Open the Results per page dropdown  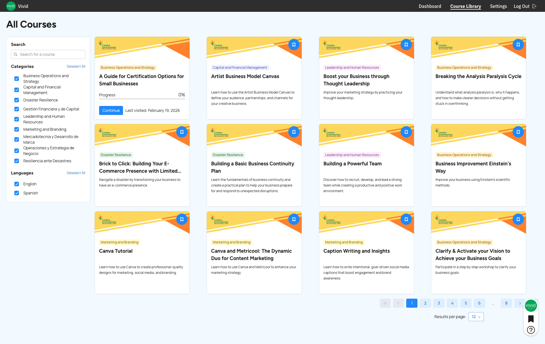point(476,317)
